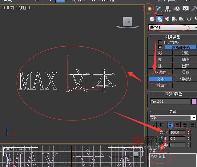Select the Geometry sphere category icon
This screenshot has height=167, width=197.
click(152, 19)
